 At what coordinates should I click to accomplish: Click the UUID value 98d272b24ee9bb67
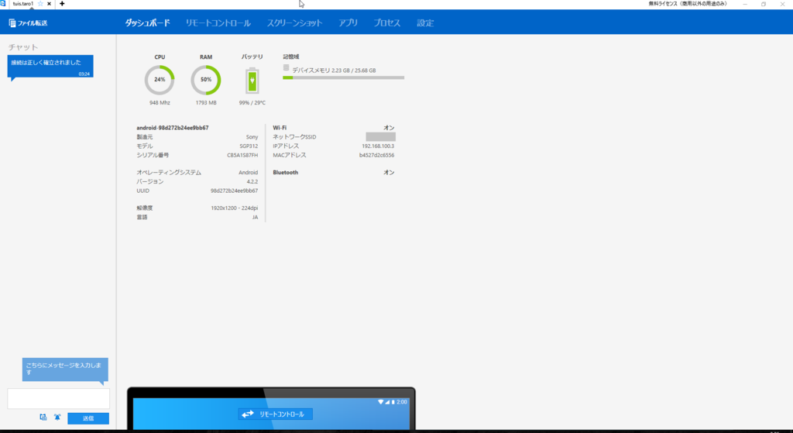(x=234, y=191)
